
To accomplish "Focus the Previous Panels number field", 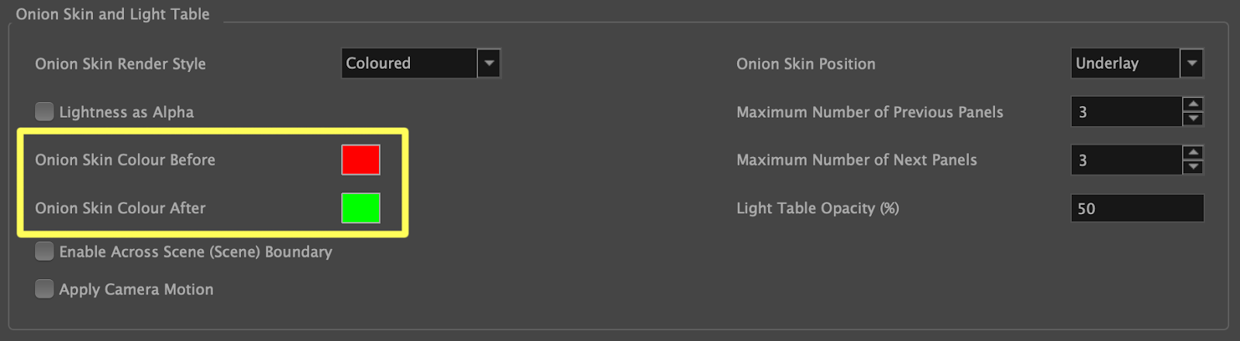I will pos(1126,112).
